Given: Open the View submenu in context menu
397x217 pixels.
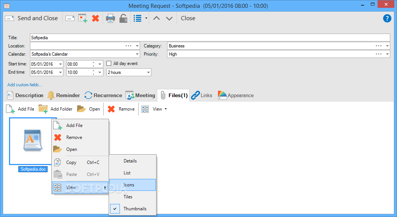Looking at the screenshot, I should pyautogui.click(x=80, y=187).
